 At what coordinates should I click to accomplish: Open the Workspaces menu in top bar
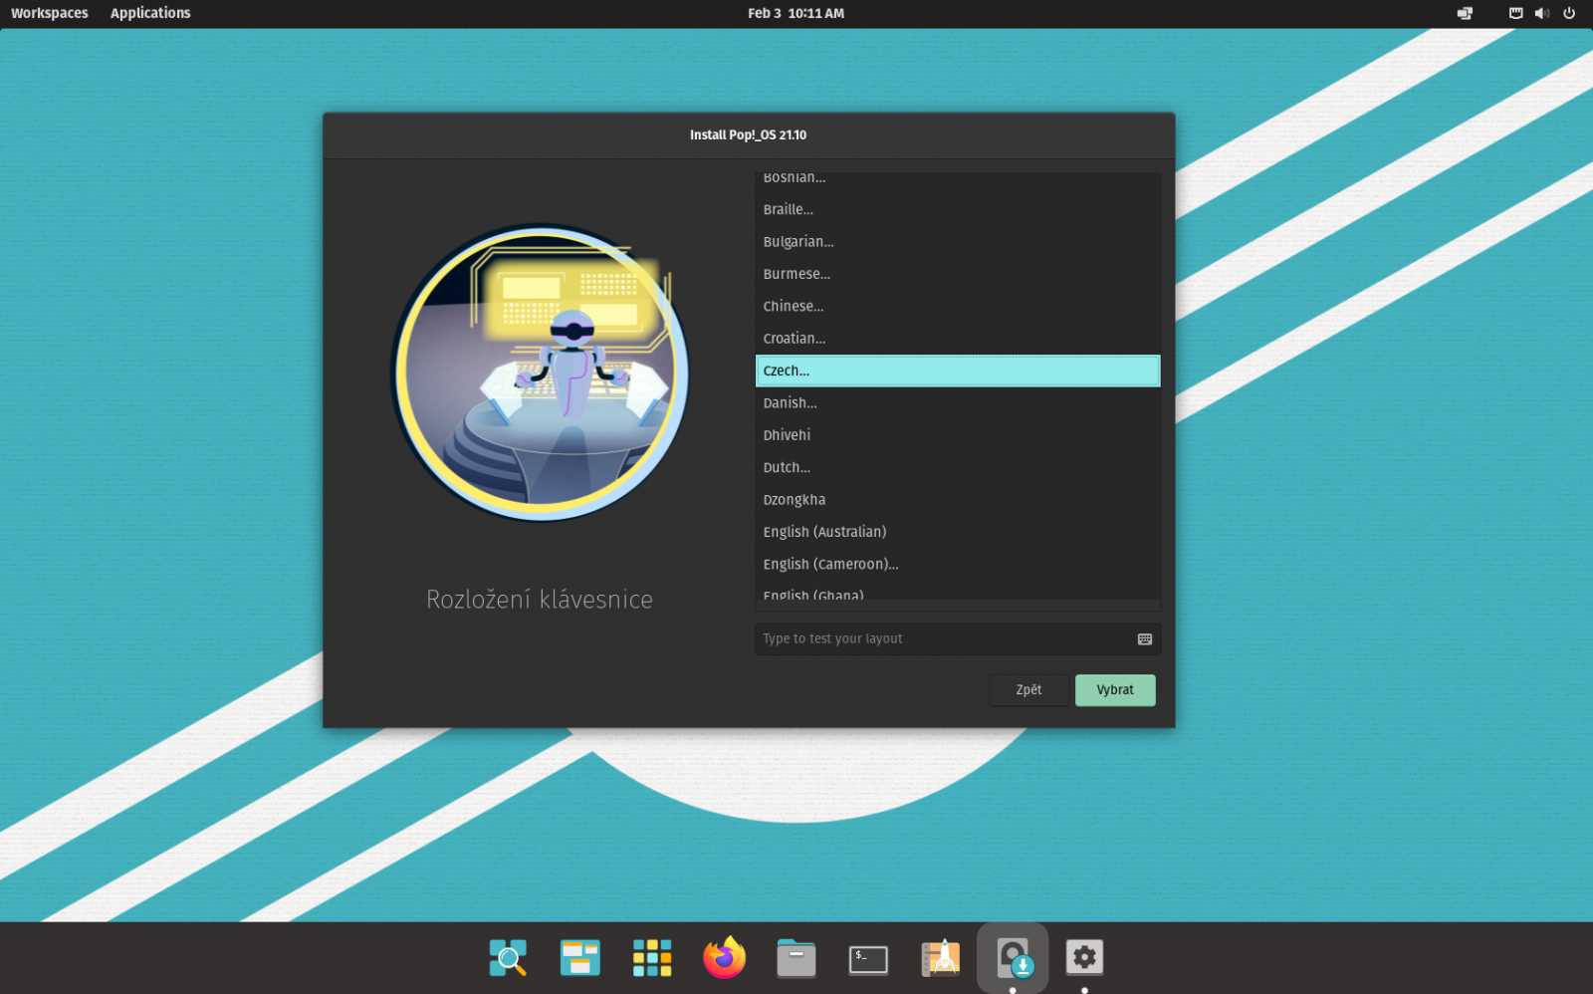[50, 13]
